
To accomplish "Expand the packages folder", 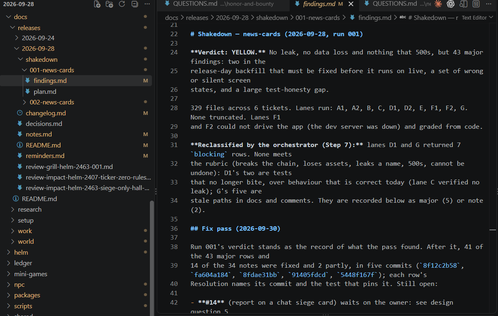I will (9, 295).
